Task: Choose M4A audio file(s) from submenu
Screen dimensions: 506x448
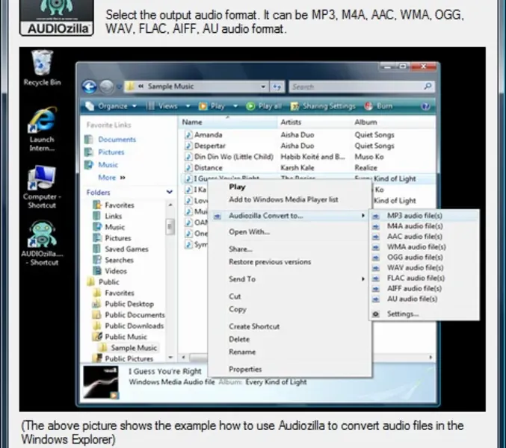Action: click(x=424, y=226)
